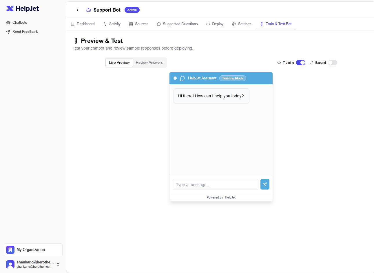The width and height of the screenshot is (374, 273).
Task: Open the Suggested Questions tab
Action: pos(177,24)
